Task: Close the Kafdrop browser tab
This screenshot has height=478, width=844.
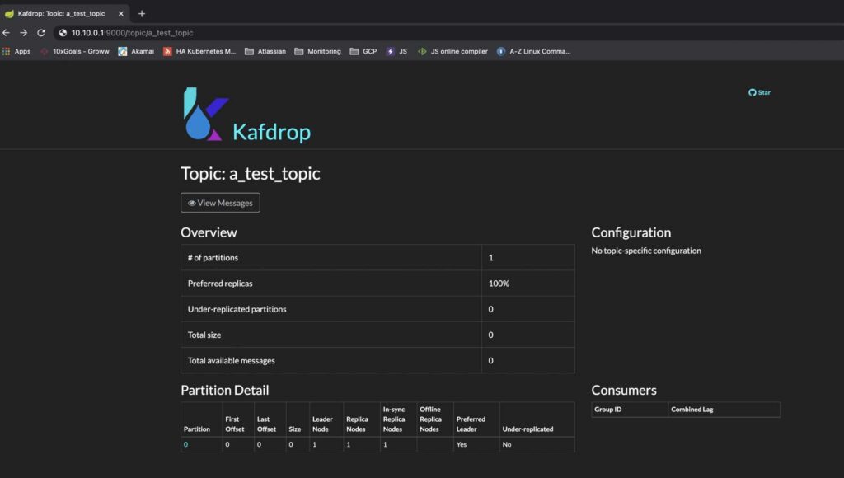Action: [x=120, y=13]
